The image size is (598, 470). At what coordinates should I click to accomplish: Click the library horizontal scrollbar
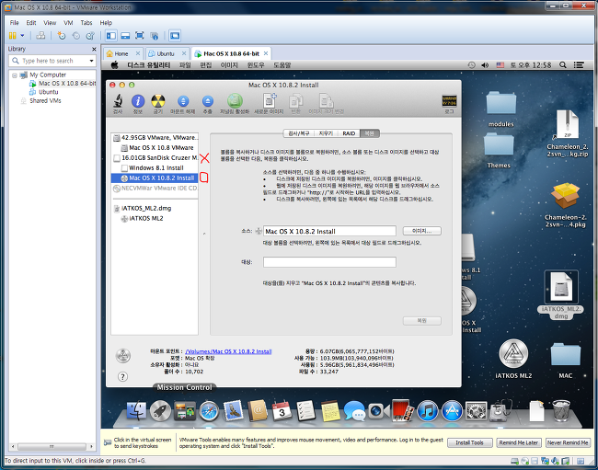tap(52, 446)
